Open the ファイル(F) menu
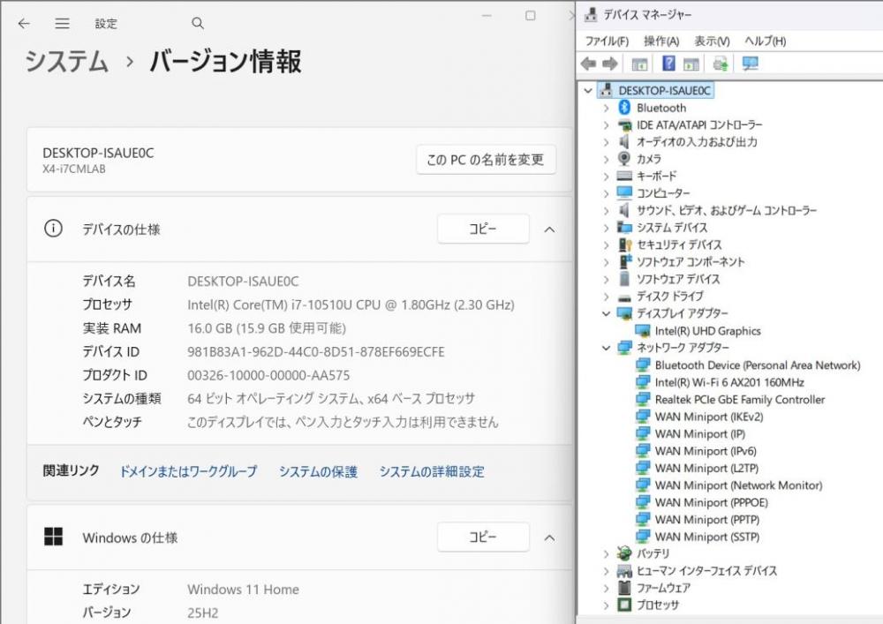 point(607,41)
